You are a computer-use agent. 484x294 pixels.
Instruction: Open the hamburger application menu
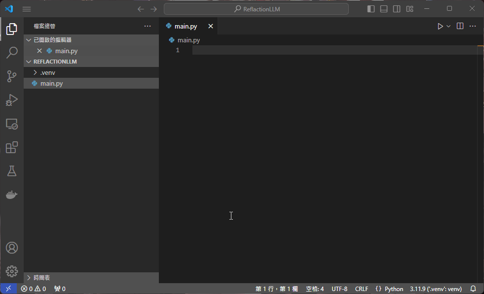27,9
